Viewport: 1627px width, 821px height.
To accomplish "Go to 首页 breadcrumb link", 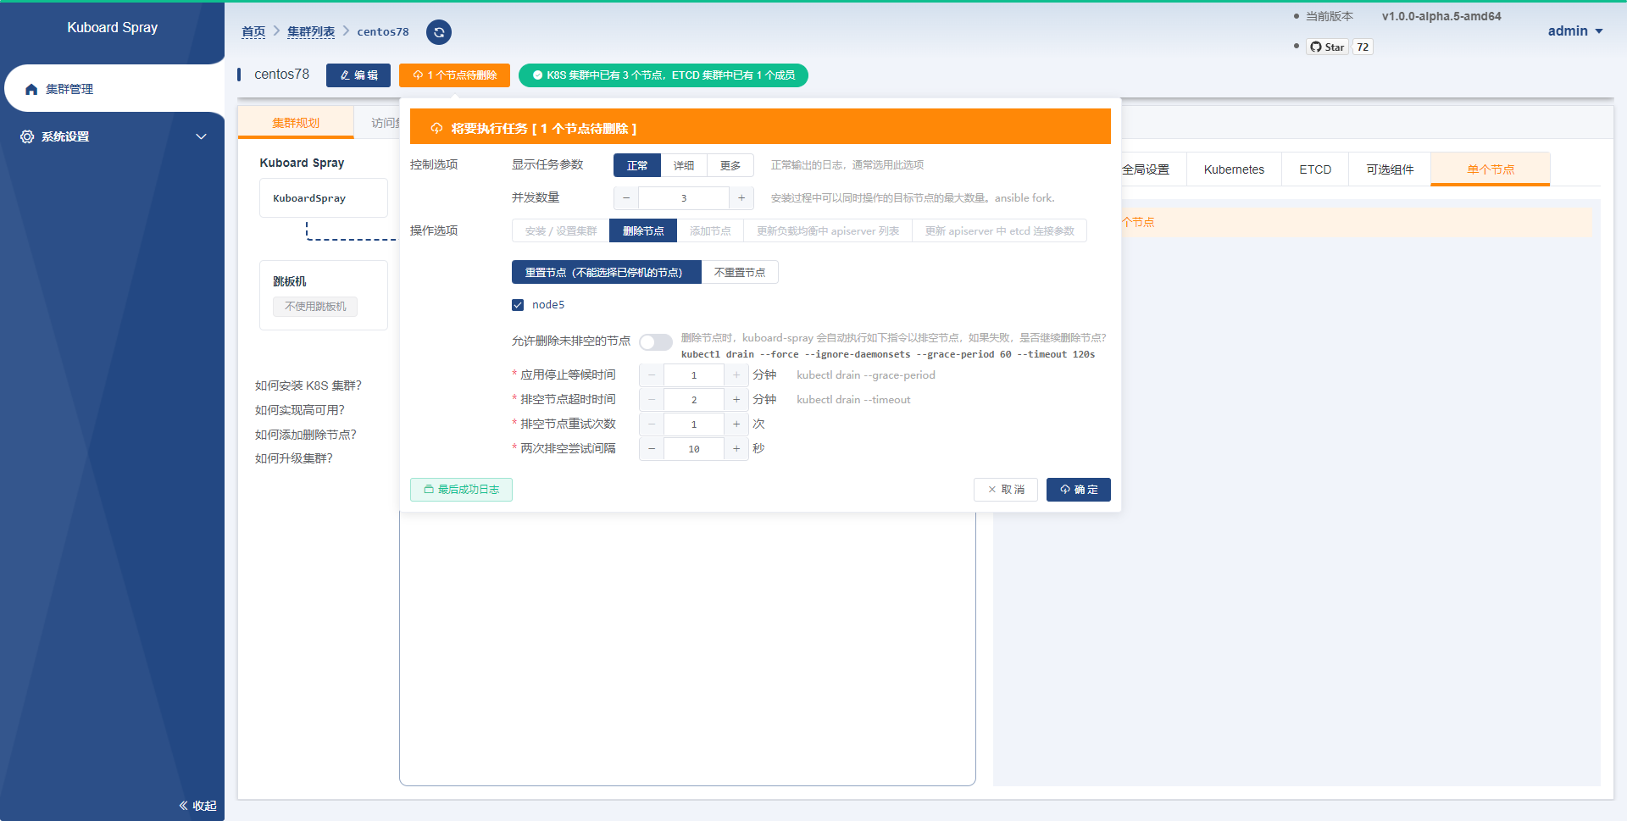I will 253,32.
